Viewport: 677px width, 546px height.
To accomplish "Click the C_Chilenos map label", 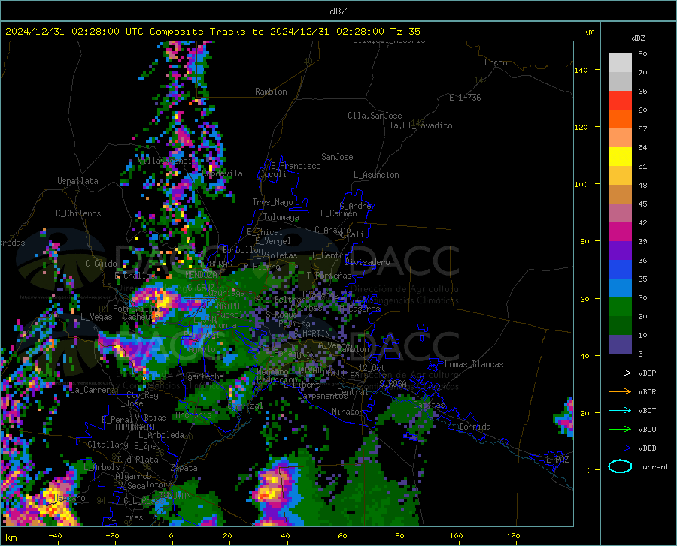I will tap(78, 213).
